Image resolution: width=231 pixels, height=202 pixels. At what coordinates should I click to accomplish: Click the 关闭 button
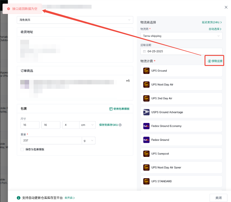coord(218,198)
